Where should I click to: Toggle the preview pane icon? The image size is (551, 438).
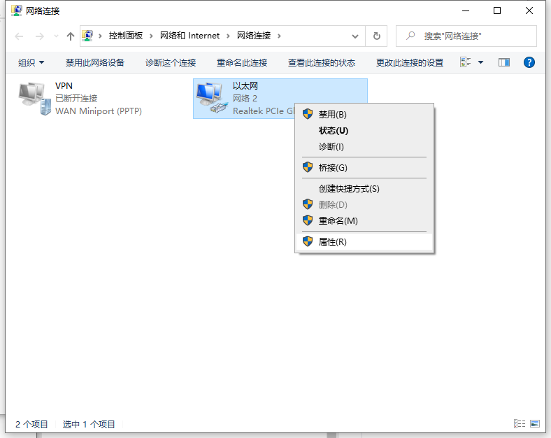(x=504, y=62)
